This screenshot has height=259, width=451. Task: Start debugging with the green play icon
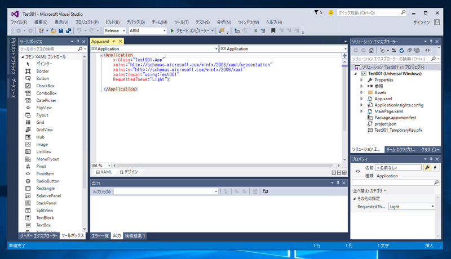172,30
